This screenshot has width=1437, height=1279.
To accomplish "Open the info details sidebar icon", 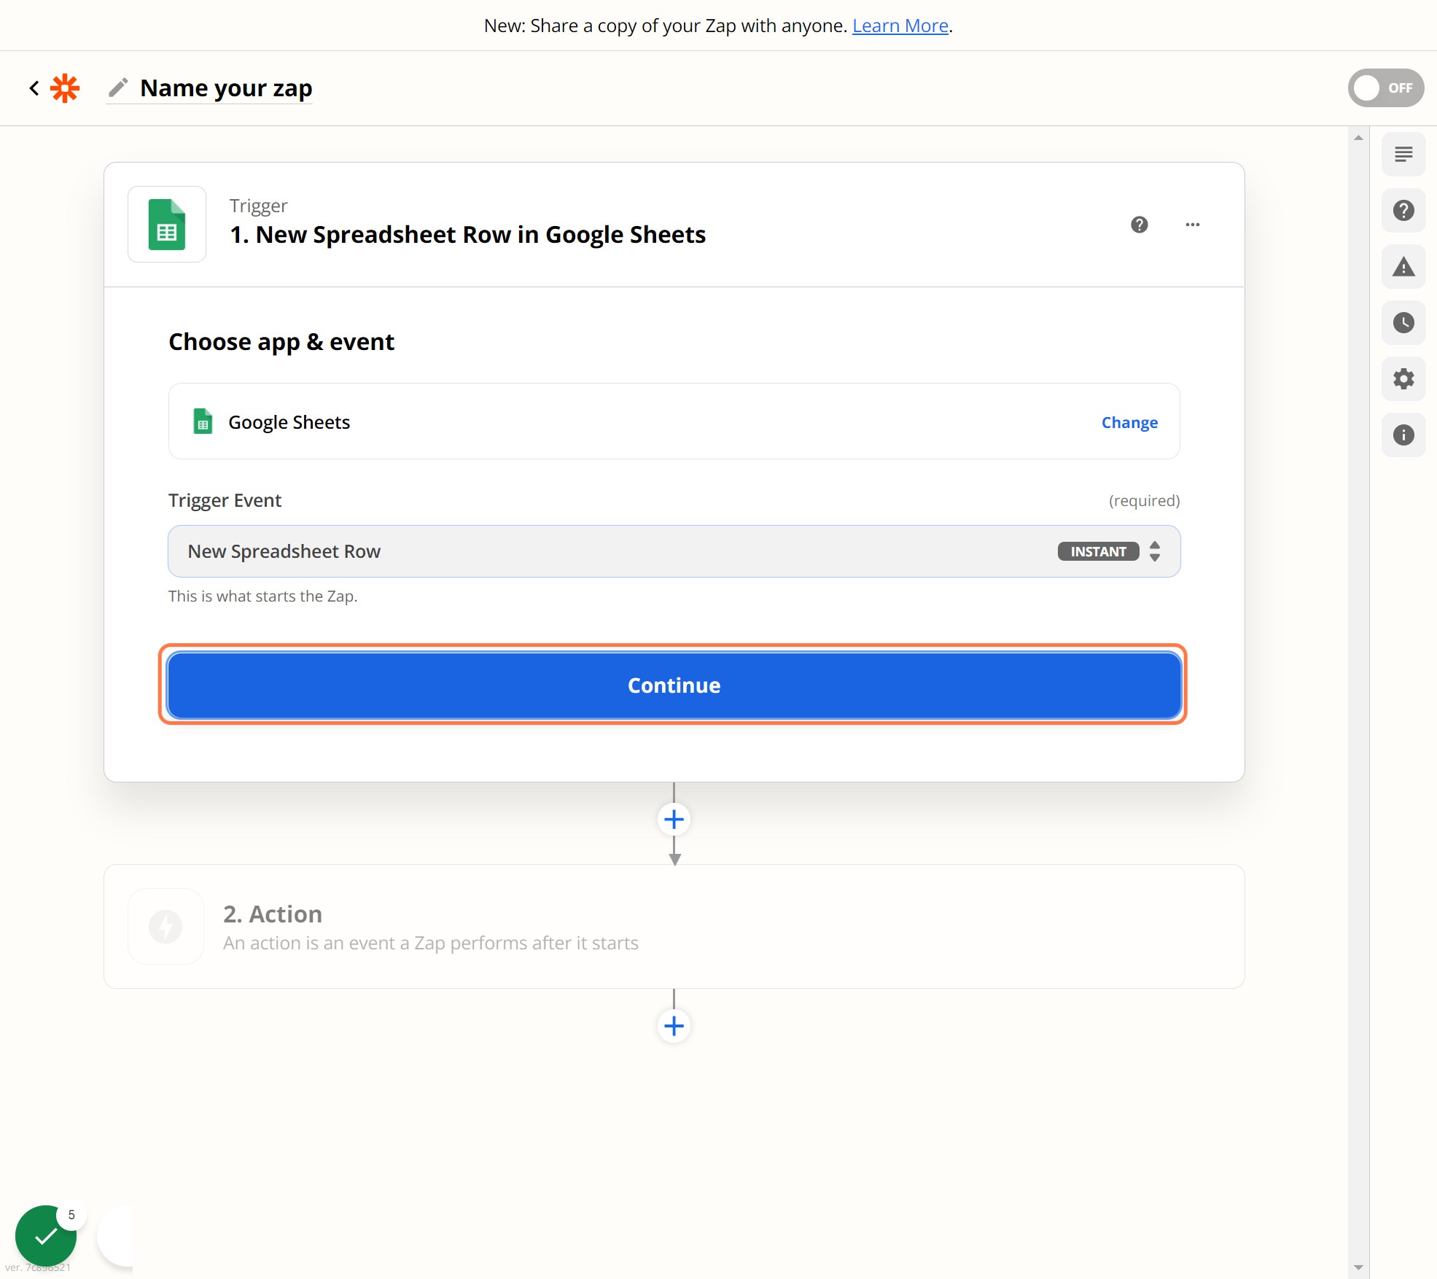I will point(1403,435).
